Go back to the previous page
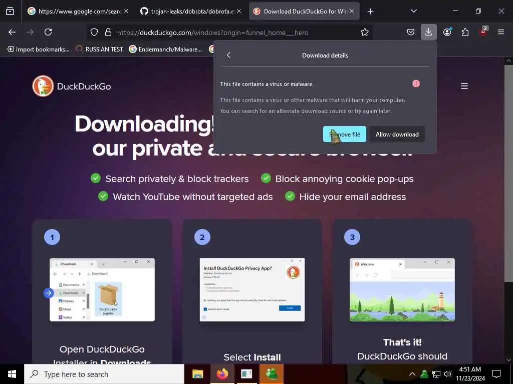Screen dimensions: 513x384 (x=12, y=32)
